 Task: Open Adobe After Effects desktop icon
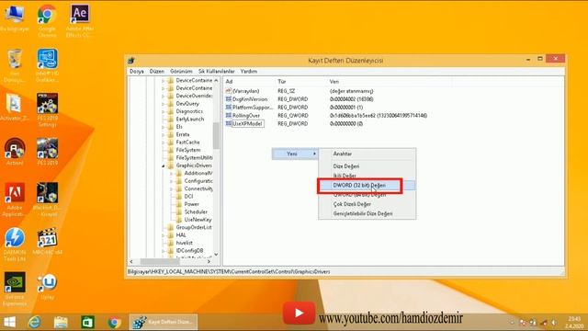80,20
